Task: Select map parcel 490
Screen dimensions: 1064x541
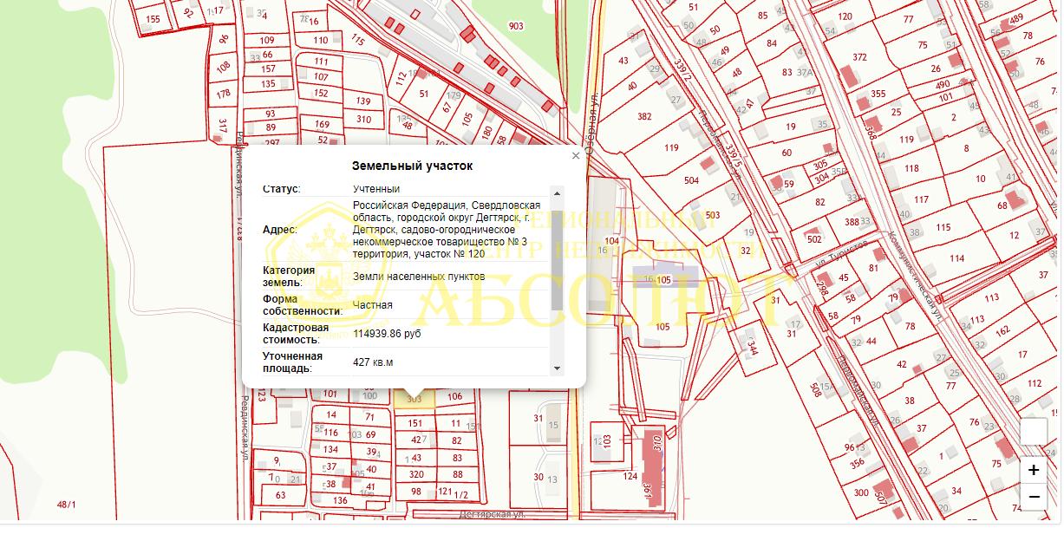Action: click(x=943, y=85)
